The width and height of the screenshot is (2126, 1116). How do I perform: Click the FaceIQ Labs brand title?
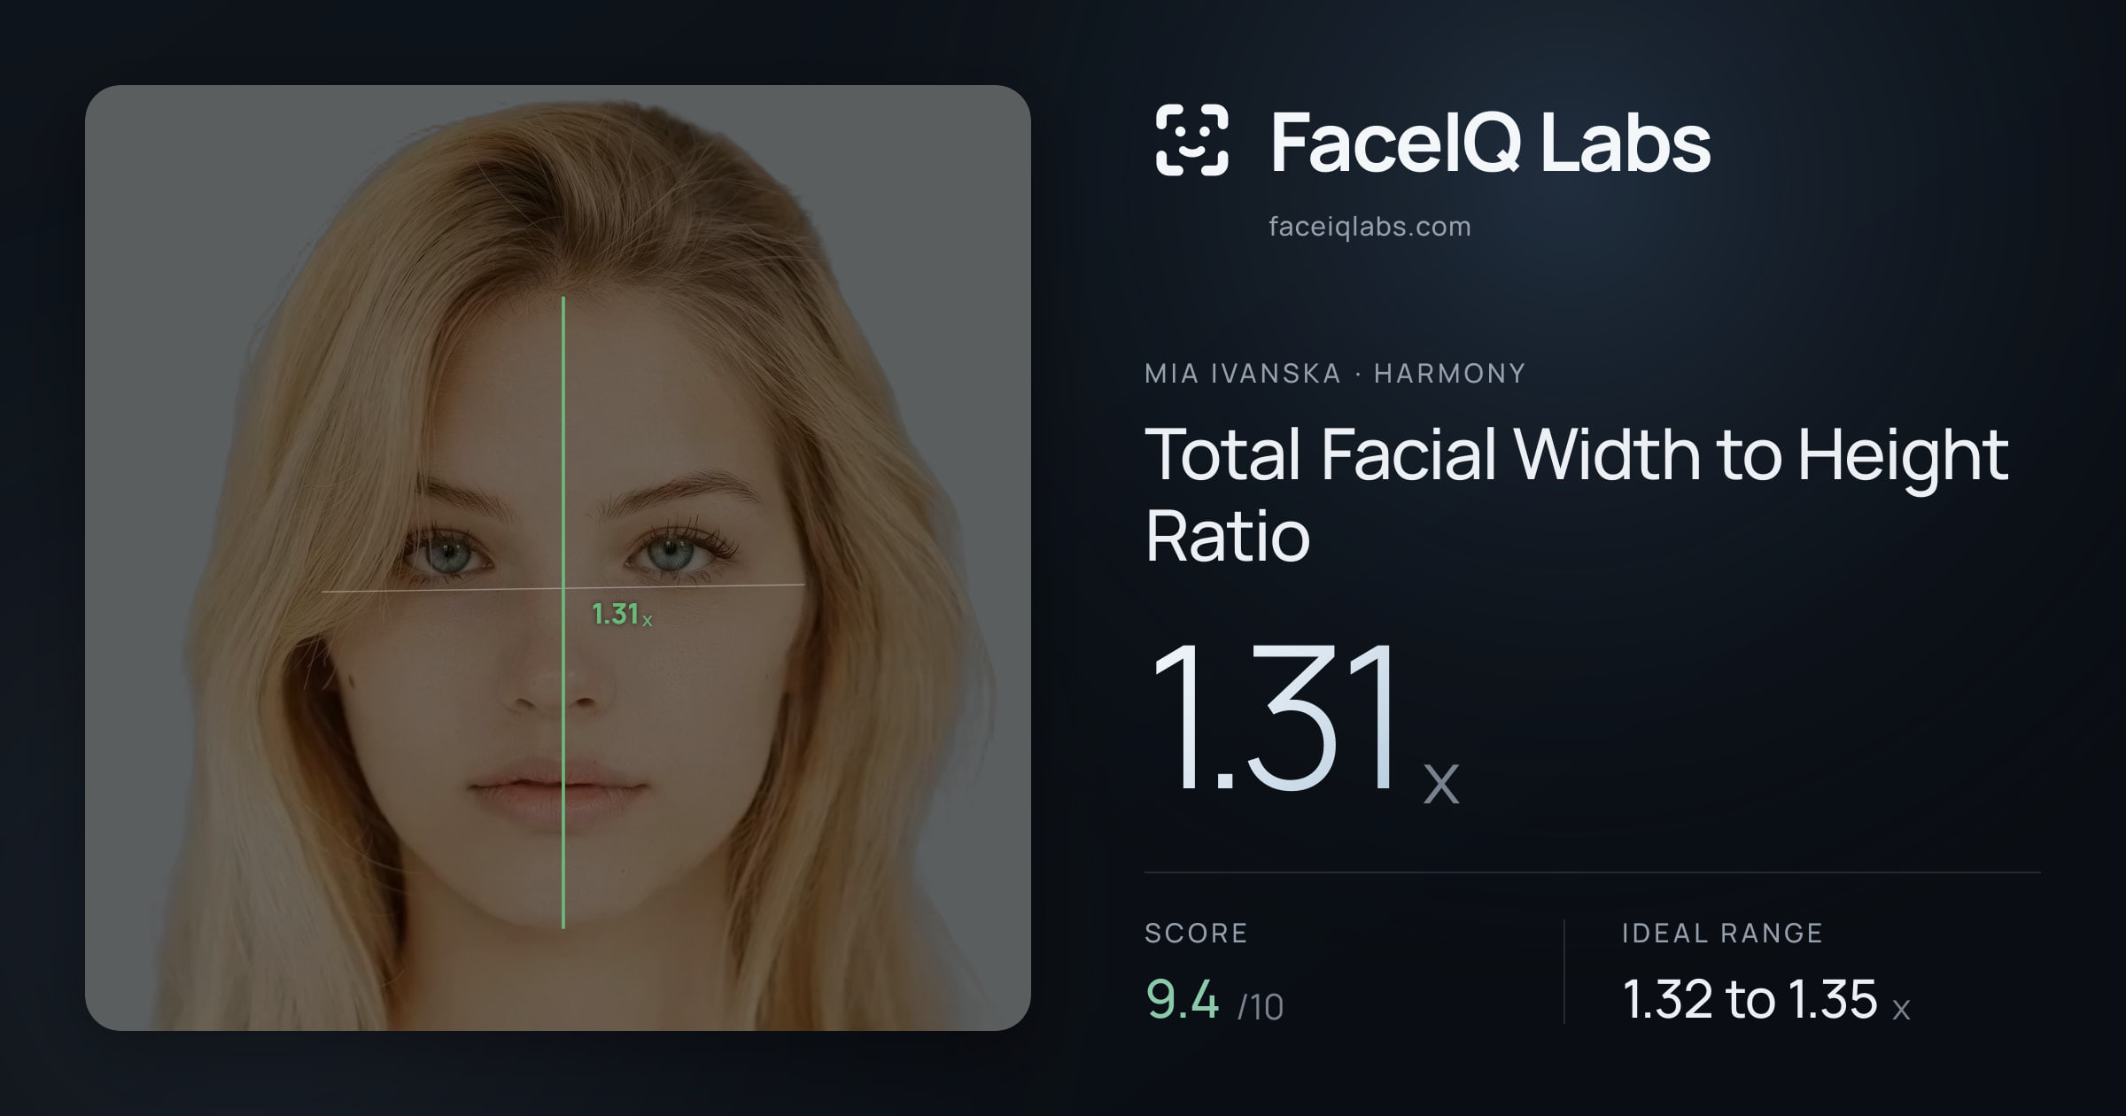pyautogui.click(x=1490, y=142)
